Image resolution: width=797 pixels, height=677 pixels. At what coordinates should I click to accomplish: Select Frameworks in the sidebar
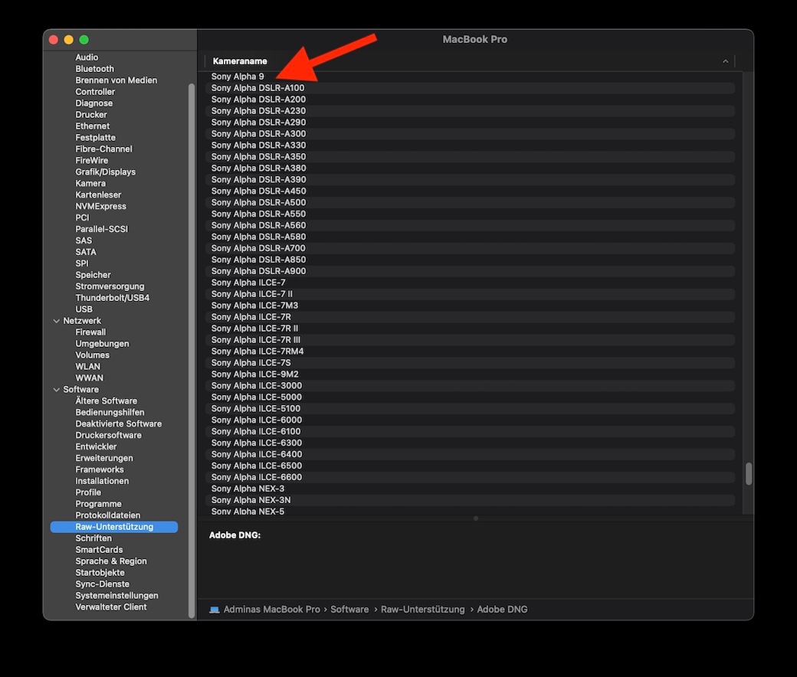(100, 469)
